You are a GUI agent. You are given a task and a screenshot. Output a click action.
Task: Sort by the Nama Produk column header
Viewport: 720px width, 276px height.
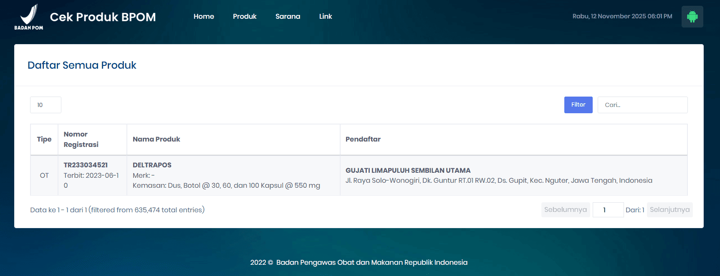pos(233,139)
